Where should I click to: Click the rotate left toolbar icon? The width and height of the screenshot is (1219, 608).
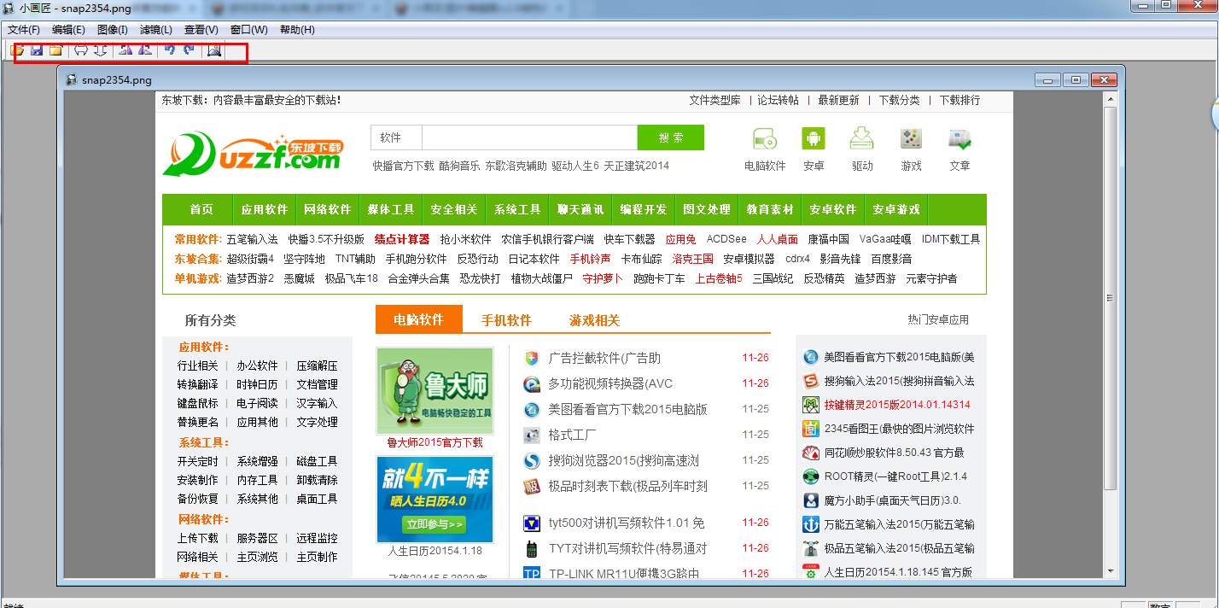125,50
